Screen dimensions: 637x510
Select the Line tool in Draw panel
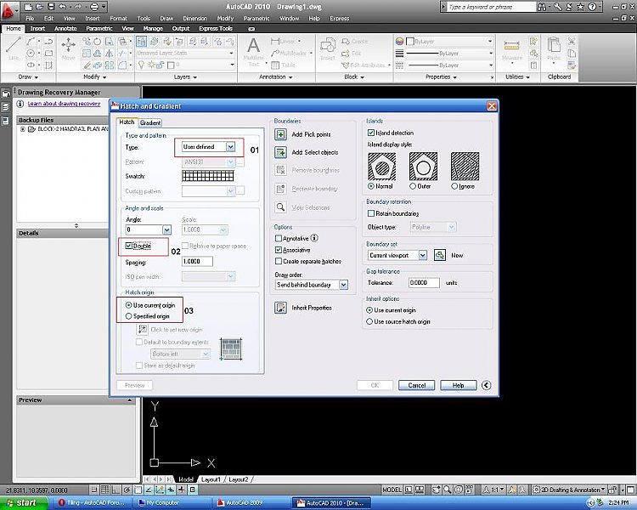point(14,48)
